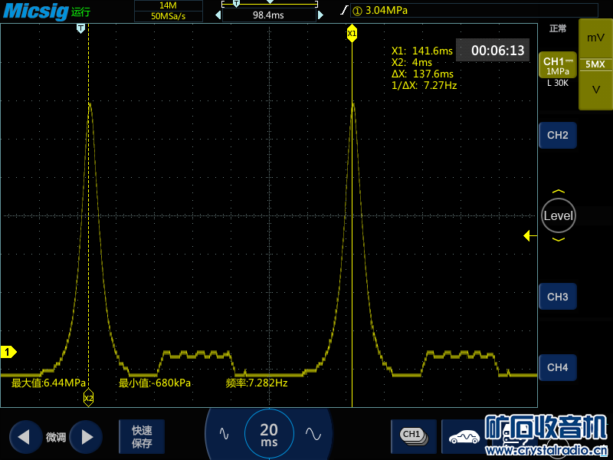Toggle the CH3 channel on
Image resolution: width=613 pixels, height=460 pixels.
[557, 297]
